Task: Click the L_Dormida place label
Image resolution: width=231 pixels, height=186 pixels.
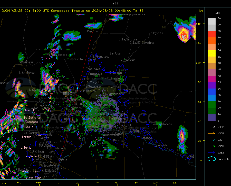Action: coord(160,145)
